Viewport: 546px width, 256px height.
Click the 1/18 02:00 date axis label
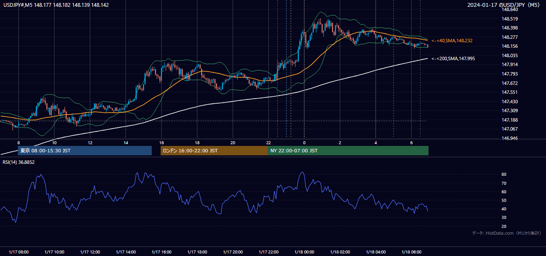[340, 252]
